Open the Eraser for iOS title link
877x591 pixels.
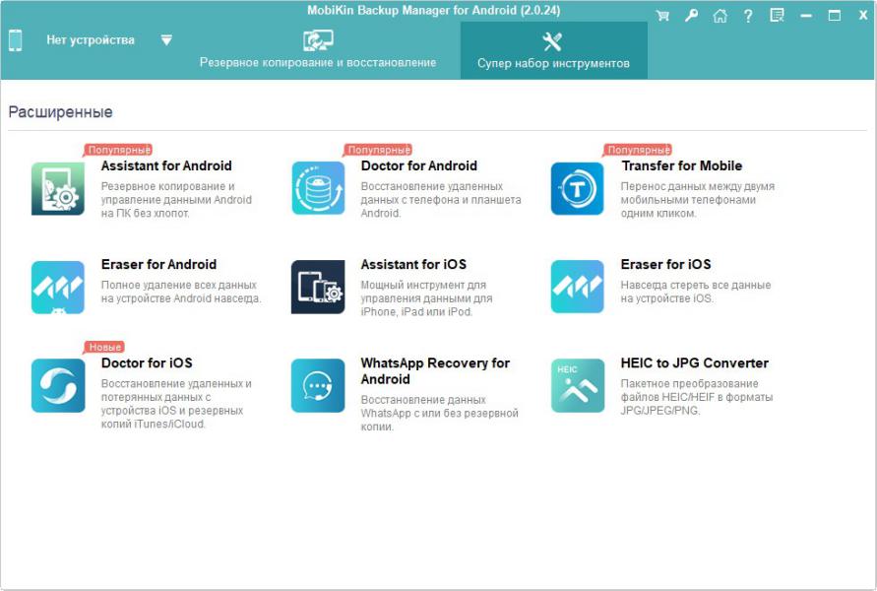click(x=665, y=264)
